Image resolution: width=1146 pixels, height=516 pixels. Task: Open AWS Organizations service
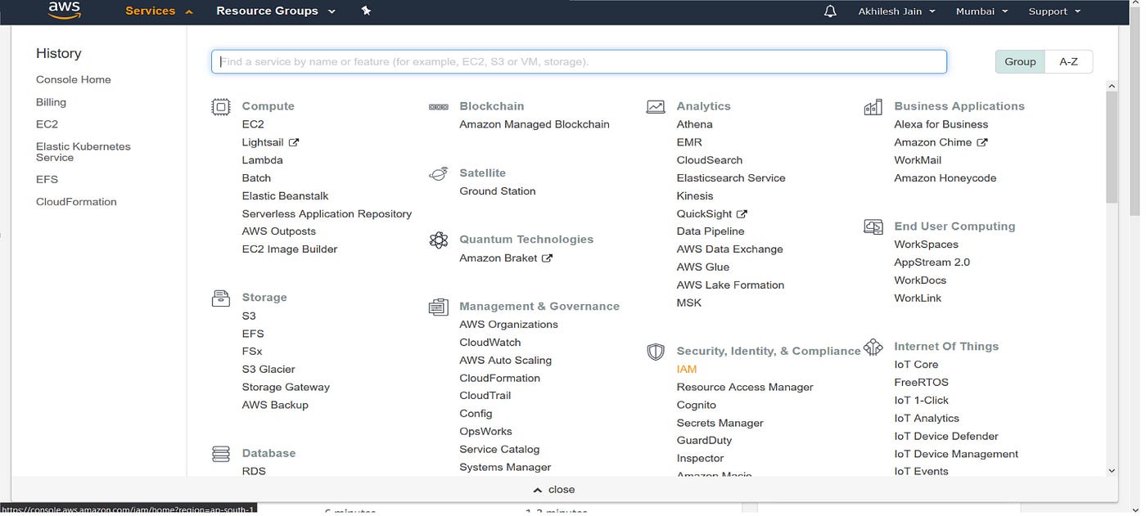[x=508, y=325]
